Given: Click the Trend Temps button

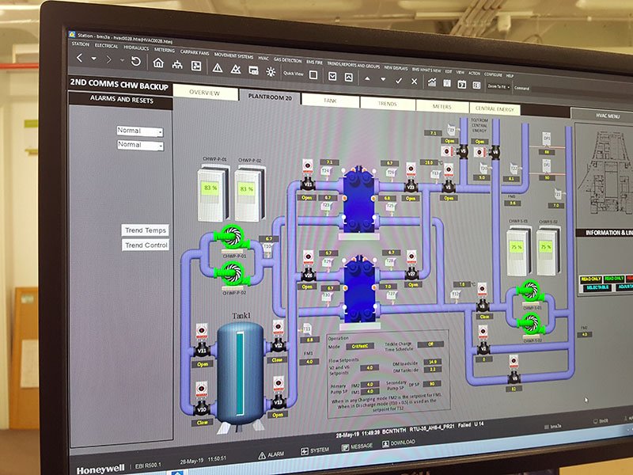Looking at the screenshot, I should point(146,230).
